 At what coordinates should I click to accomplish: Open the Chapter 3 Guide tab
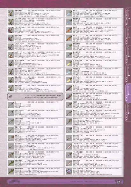pyautogui.click(x=128, y=55)
